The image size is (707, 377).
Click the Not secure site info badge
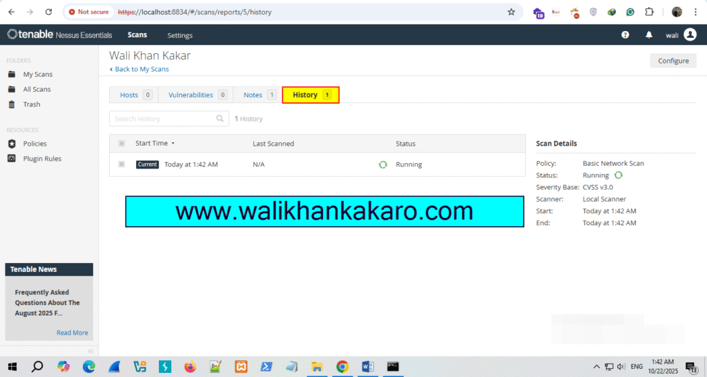coord(89,12)
